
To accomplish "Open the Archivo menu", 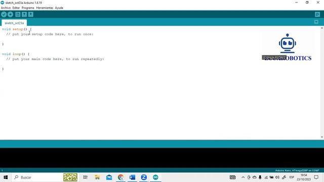I will pyautogui.click(x=6, y=8).
